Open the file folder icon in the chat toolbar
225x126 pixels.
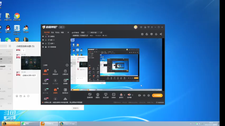click(x=21, y=96)
